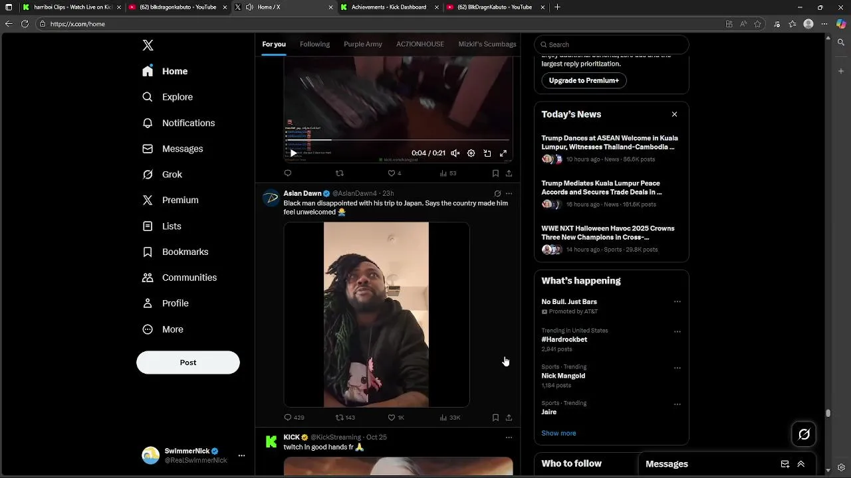Open Profile from the sidebar
This screenshot has width=851, height=478.
coord(166,303)
